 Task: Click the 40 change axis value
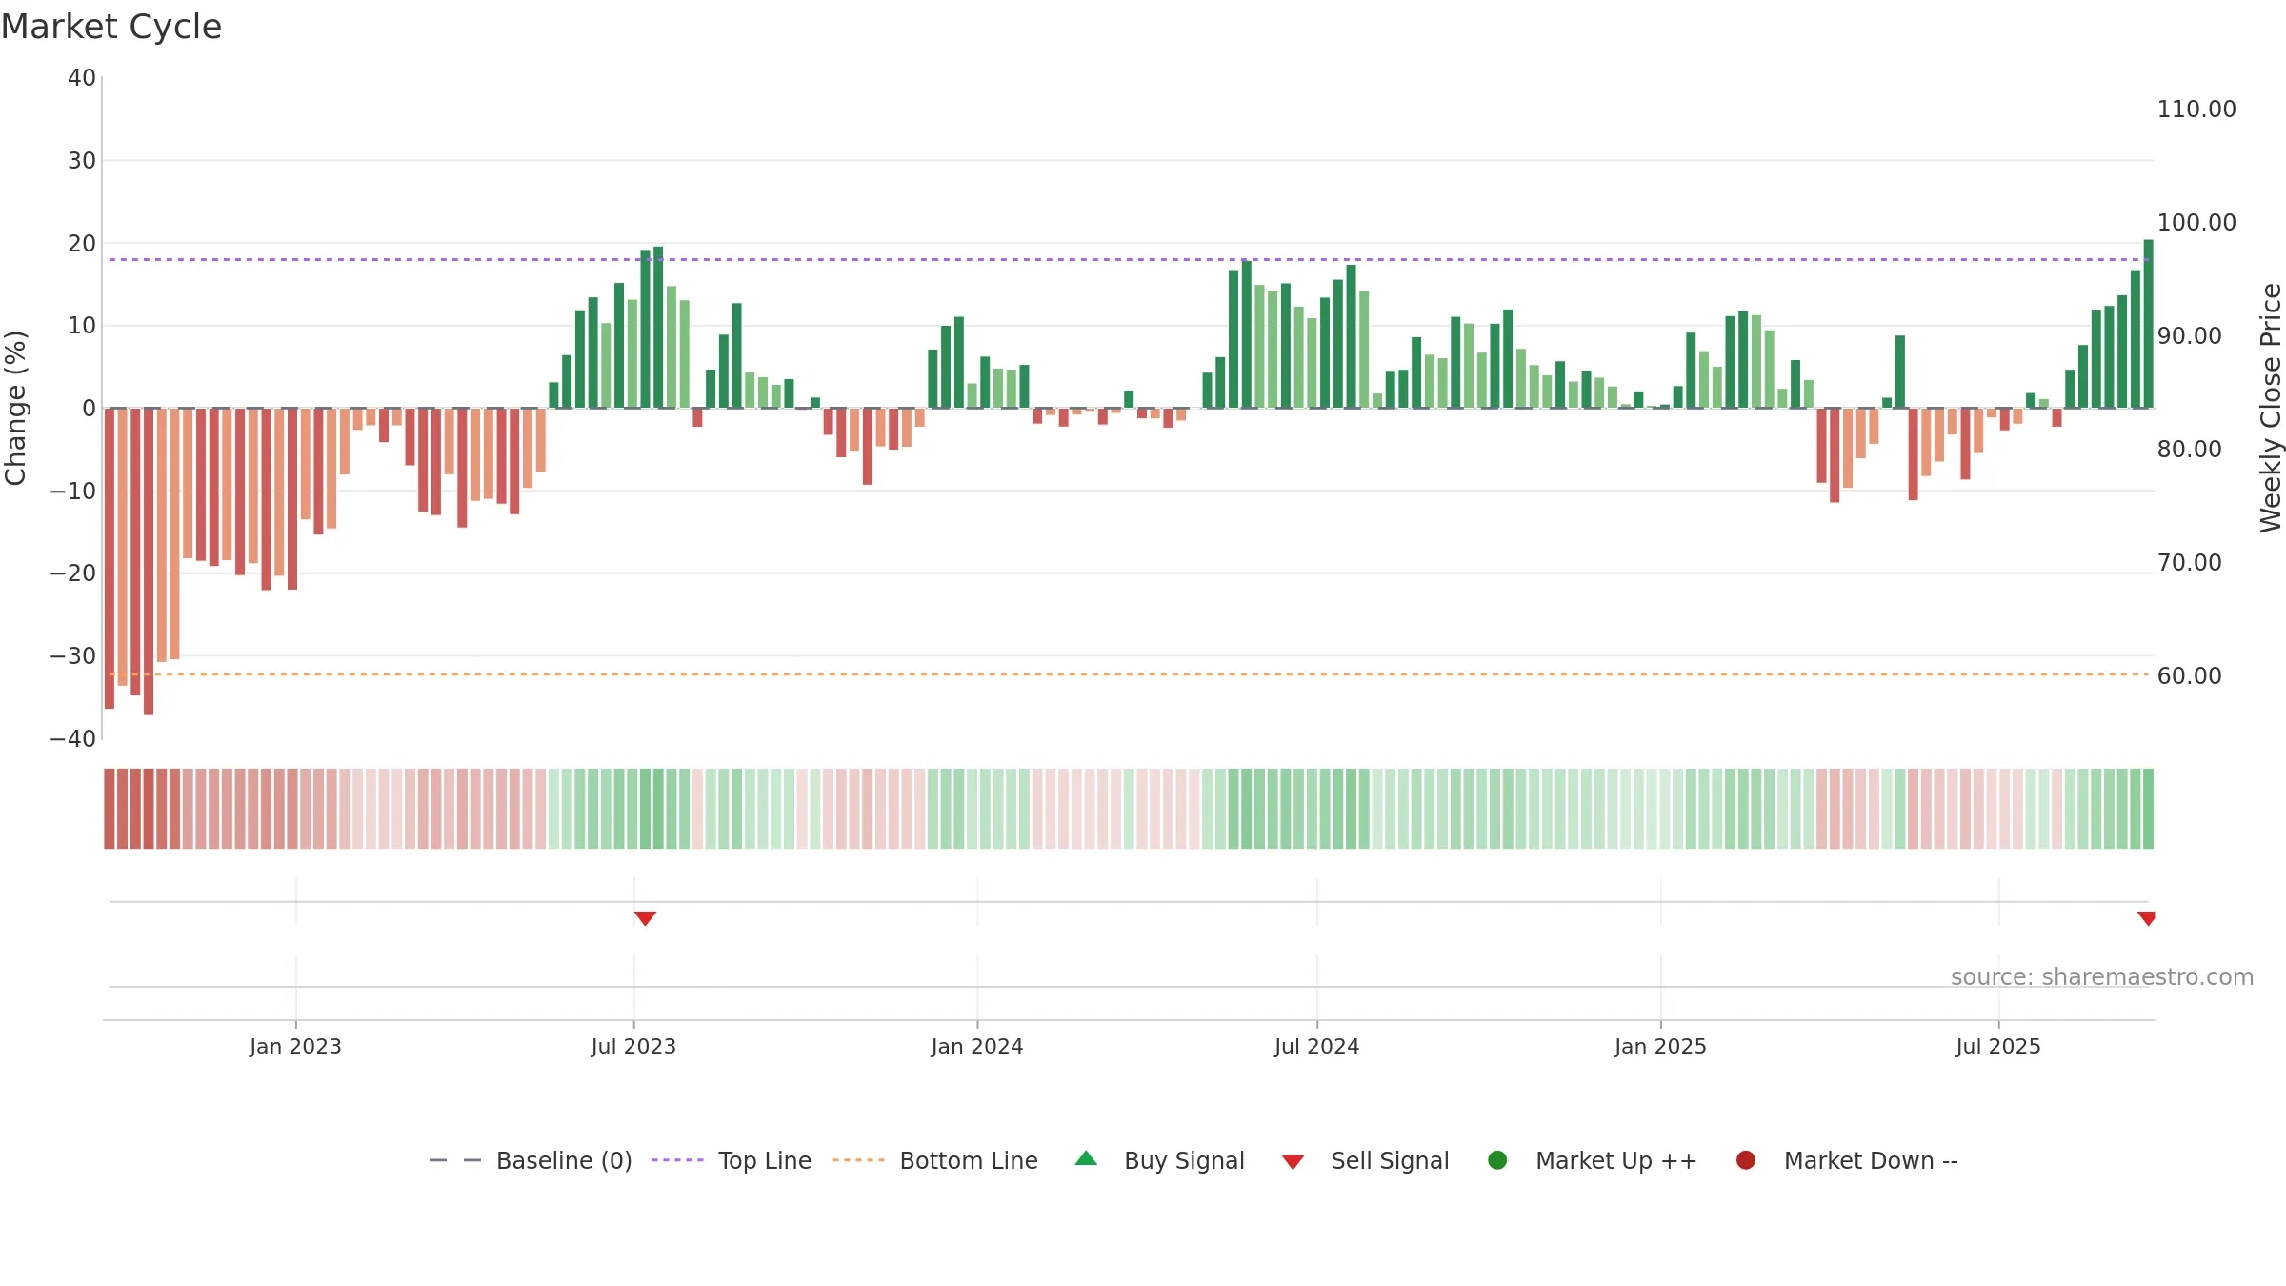point(82,78)
